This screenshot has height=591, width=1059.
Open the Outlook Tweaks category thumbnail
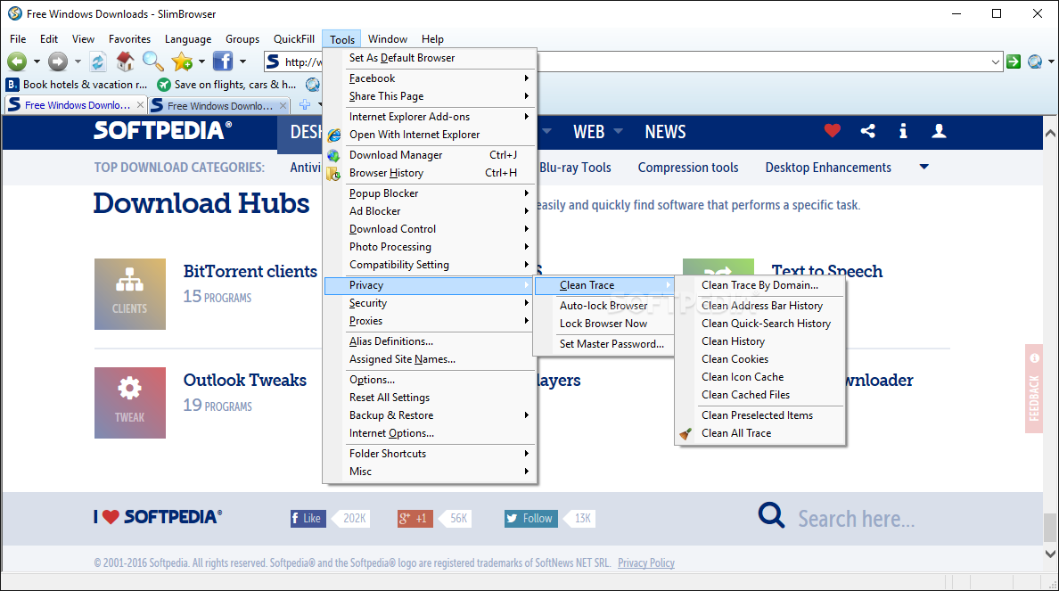point(129,403)
